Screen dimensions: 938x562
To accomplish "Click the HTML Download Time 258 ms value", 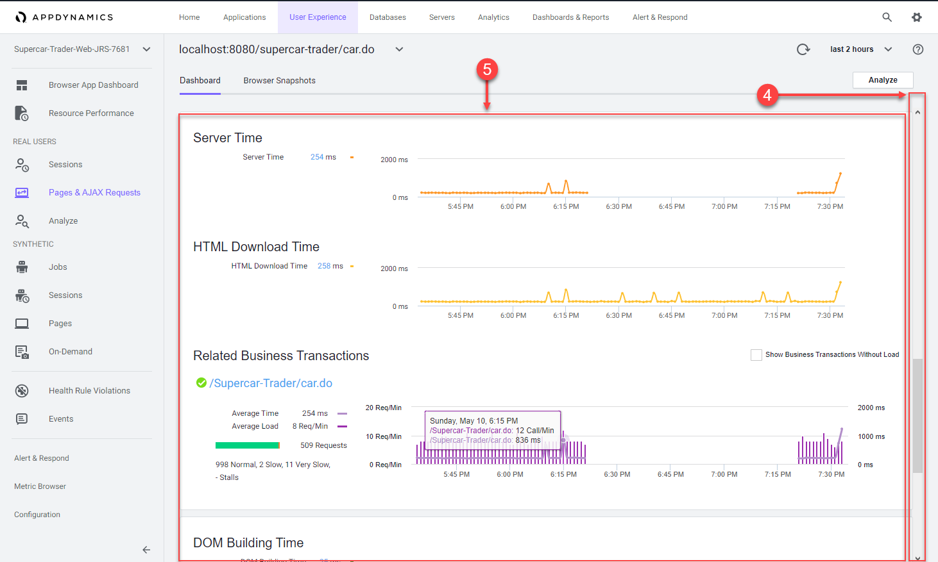I will click(330, 266).
